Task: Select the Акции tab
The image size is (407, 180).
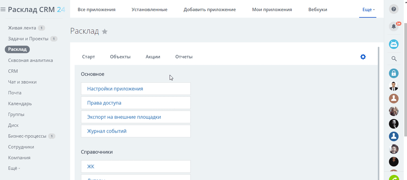Action: 153,57
